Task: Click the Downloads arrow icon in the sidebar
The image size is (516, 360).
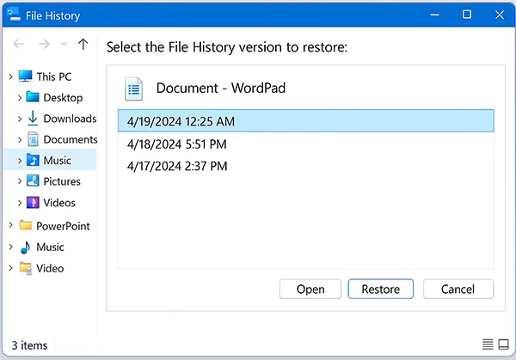Action: (33, 119)
